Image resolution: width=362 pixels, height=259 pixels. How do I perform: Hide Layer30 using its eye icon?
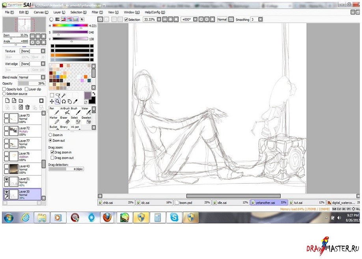pos(6,192)
